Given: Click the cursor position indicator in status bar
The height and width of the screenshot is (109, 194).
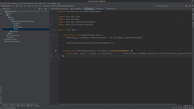Looking at the screenshot, I should 173,108.
